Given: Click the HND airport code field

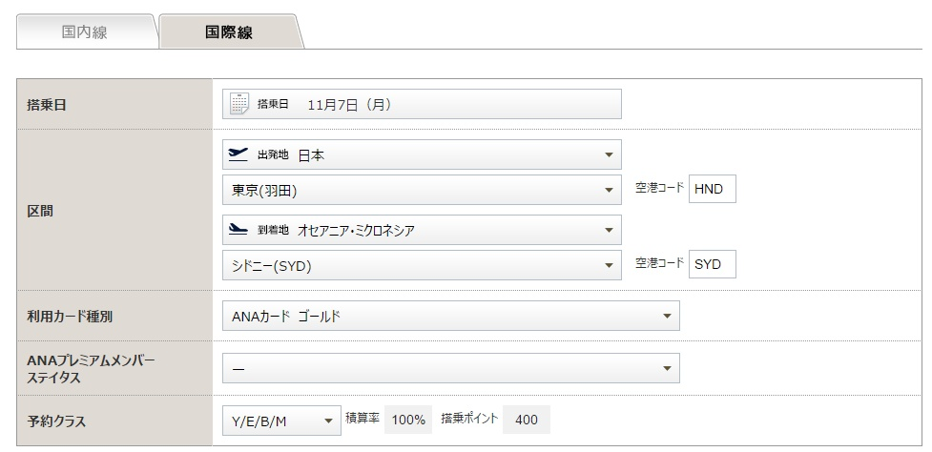Looking at the screenshot, I should click(x=712, y=189).
